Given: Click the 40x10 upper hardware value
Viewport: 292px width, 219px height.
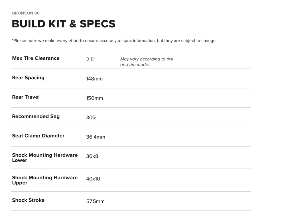Looking at the screenshot, I should tap(93, 179).
